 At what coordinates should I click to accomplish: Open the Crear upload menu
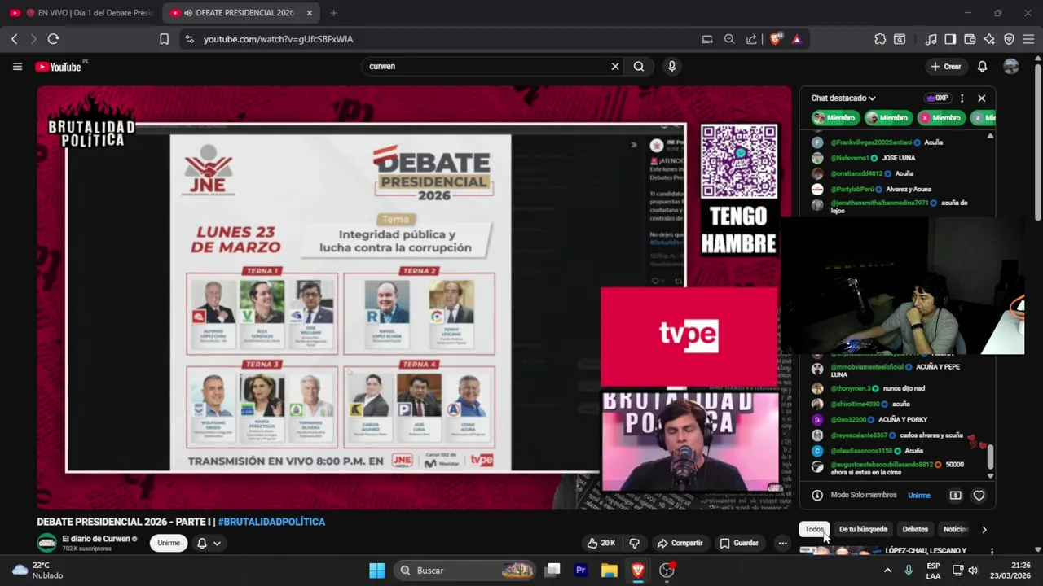945,67
